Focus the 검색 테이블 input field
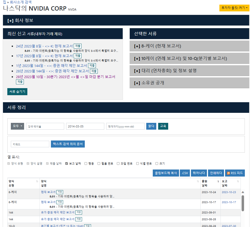Image resolution: width=250 pixels, height=227 pixels. click(45, 126)
